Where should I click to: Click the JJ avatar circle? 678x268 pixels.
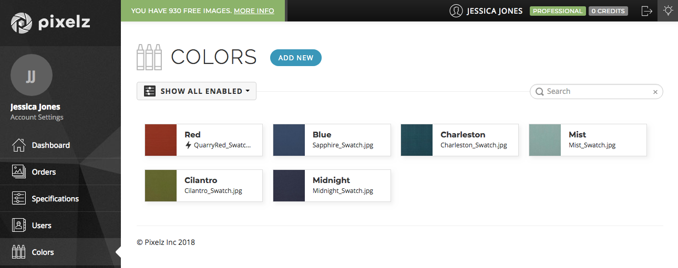(x=32, y=75)
